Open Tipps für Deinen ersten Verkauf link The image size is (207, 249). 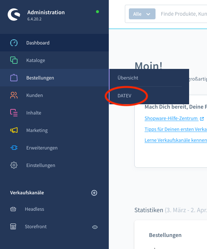(176, 129)
